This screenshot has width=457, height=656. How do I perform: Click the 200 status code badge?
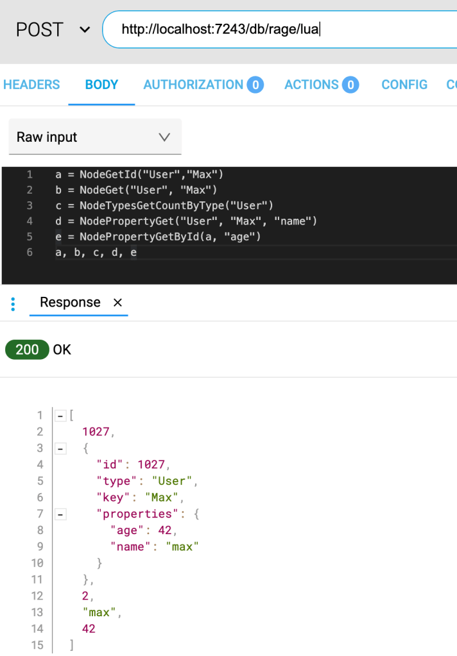27,349
